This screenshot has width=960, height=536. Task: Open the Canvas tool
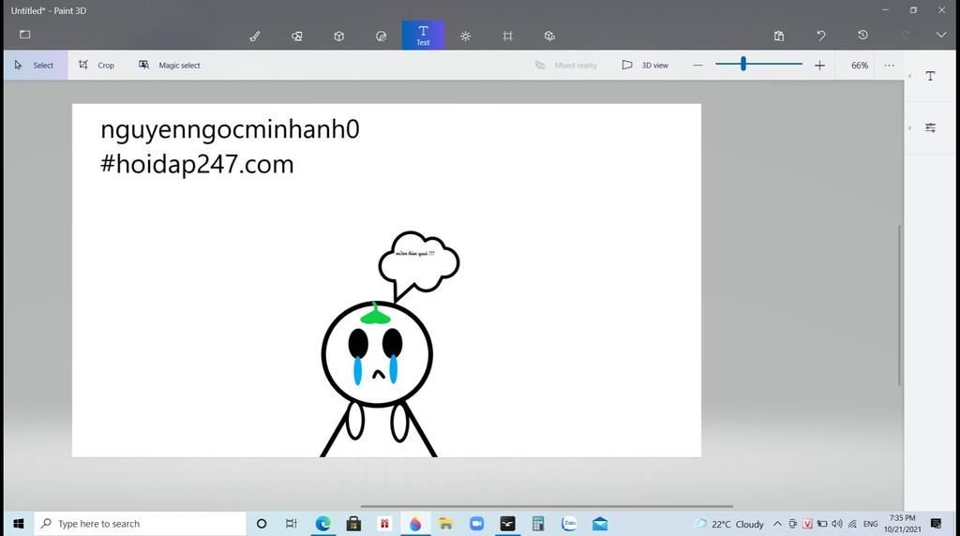coord(507,37)
